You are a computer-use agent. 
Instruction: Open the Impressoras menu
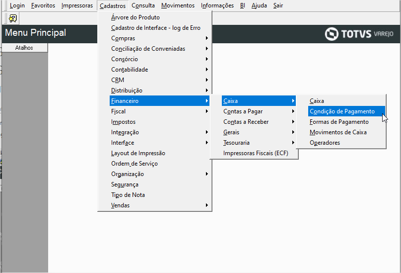[x=77, y=5]
